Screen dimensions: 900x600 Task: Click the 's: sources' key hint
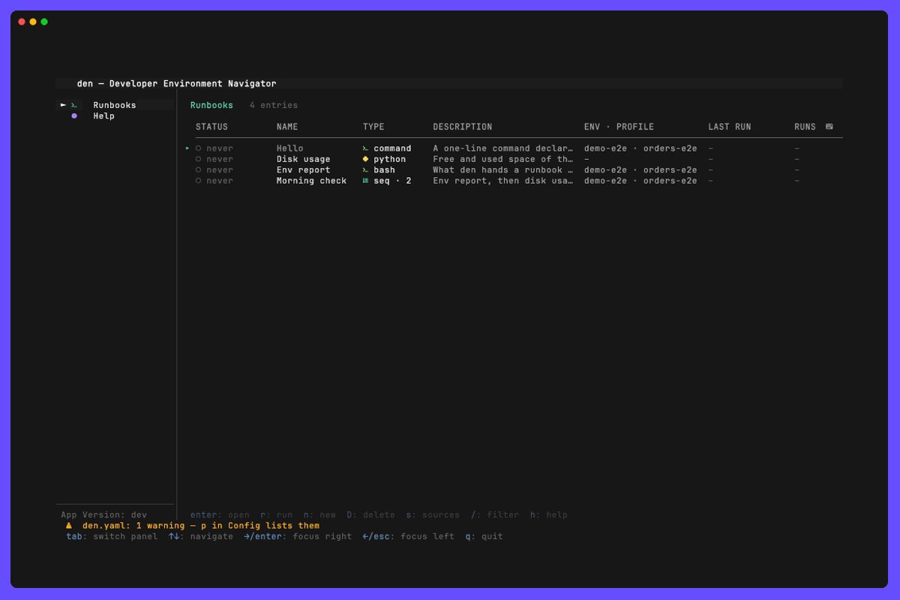pyautogui.click(x=433, y=515)
